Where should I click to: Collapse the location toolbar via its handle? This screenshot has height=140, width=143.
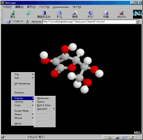2,22
